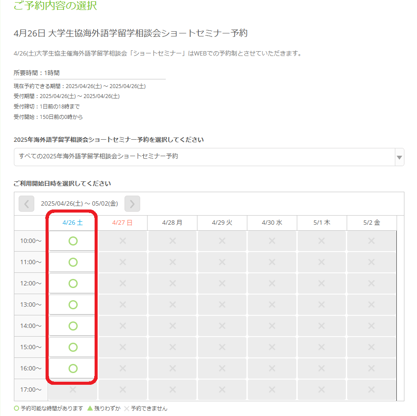Click the 4/26 土 column header
Viewport: 417px width, 416px height.
click(x=72, y=223)
